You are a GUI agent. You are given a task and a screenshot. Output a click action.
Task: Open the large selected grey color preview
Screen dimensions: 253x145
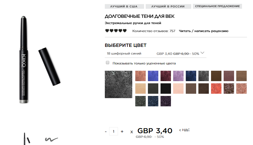pos(119,84)
